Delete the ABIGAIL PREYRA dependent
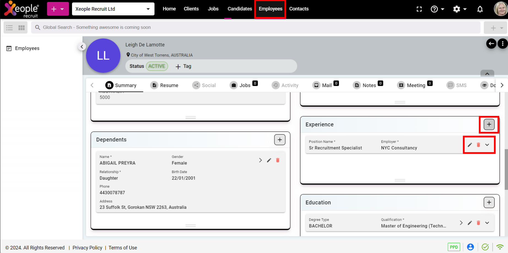This screenshot has width=508, height=253. pos(278,160)
